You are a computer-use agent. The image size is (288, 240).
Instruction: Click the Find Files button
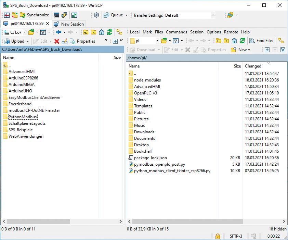click(261, 41)
